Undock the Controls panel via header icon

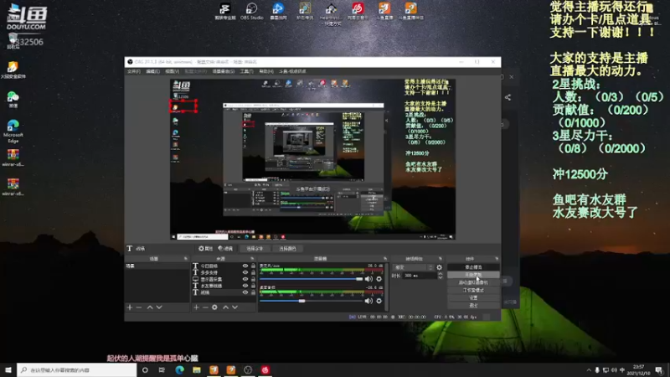[497, 259]
